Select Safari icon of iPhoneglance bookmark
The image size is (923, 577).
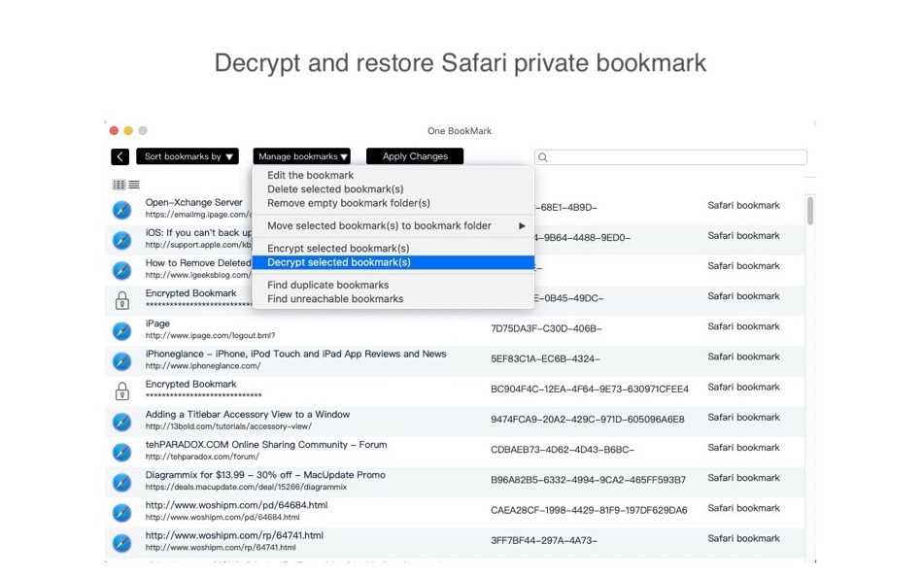tap(121, 361)
